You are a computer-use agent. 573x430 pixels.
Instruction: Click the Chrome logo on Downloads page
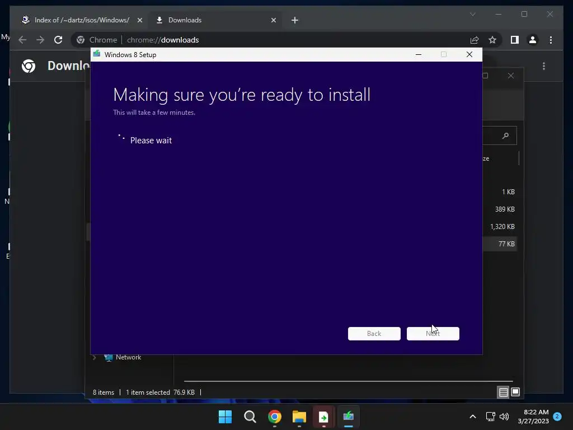click(x=29, y=66)
